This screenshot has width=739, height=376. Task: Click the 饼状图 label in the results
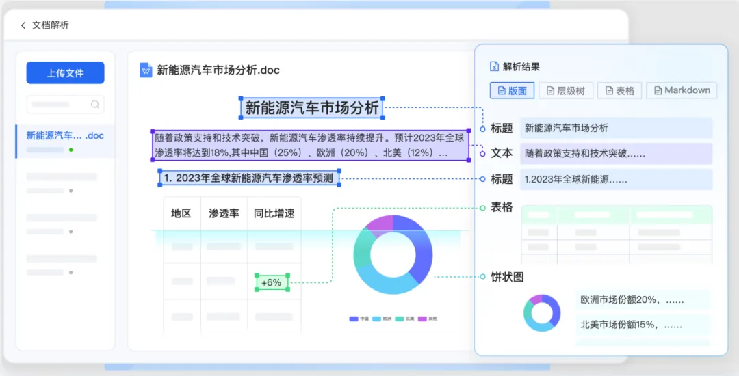point(507,277)
